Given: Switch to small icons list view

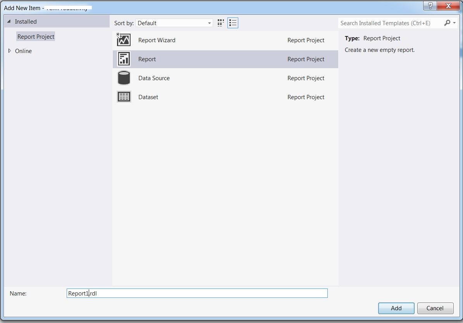Looking at the screenshot, I should 232,23.
